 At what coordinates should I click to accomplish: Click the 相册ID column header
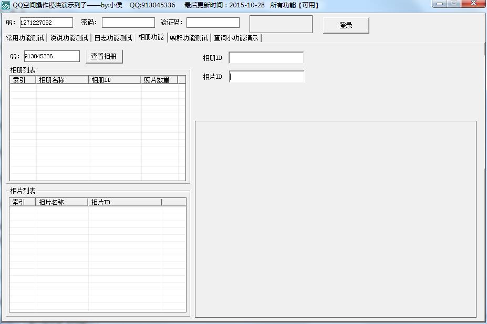115,80
